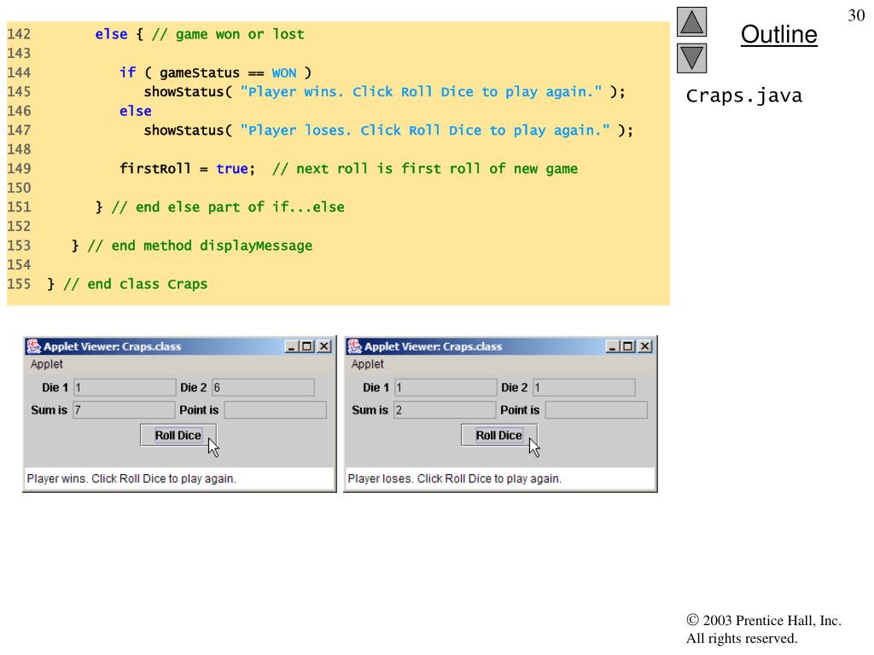The width and height of the screenshot is (874, 655).
Task: Click the Die 1 field in the right window
Action: point(446,388)
